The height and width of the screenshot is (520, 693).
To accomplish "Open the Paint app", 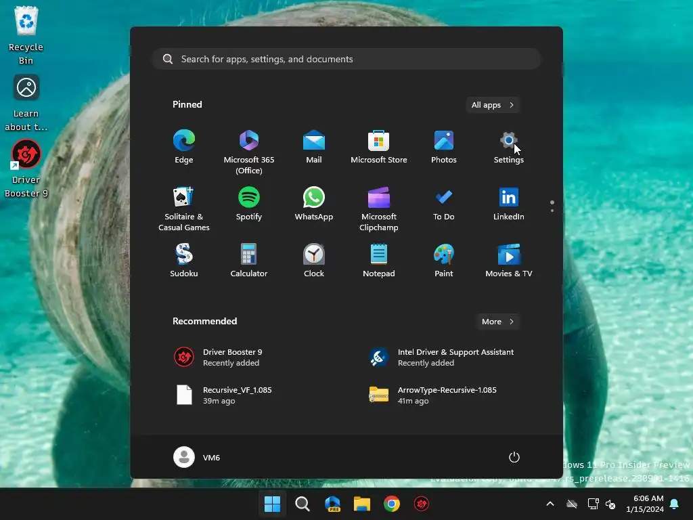I will [444, 261].
